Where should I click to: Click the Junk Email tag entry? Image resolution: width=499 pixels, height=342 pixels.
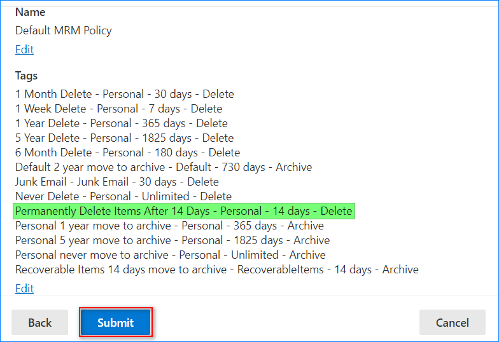point(117,182)
